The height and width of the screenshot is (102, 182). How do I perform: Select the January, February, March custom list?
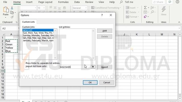(x=38, y=41)
